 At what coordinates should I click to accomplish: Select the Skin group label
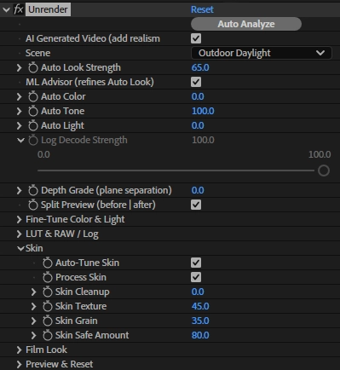[34, 248]
